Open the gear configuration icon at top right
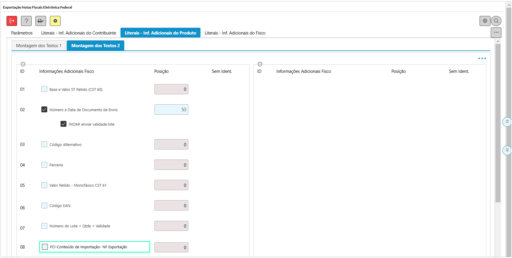 click(x=485, y=21)
